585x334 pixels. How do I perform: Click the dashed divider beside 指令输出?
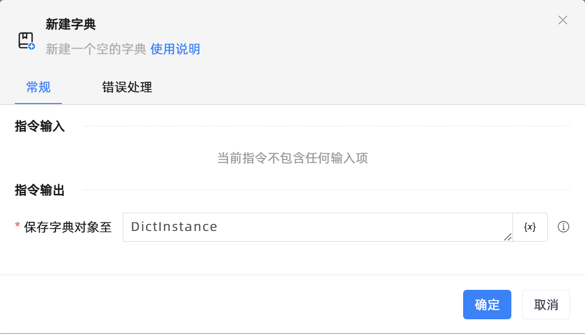pyautogui.click(x=326, y=190)
